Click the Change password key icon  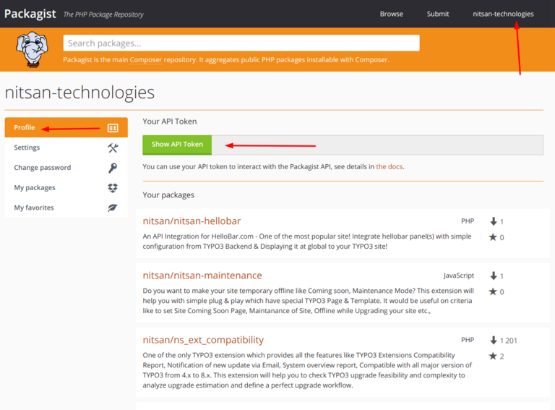coord(113,168)
